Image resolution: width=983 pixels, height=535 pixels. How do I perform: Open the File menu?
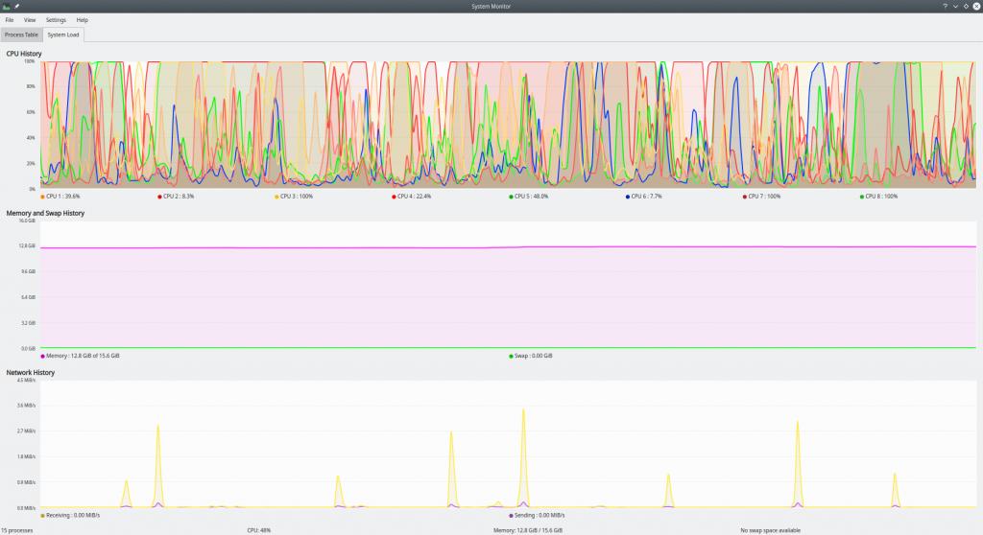10,19
